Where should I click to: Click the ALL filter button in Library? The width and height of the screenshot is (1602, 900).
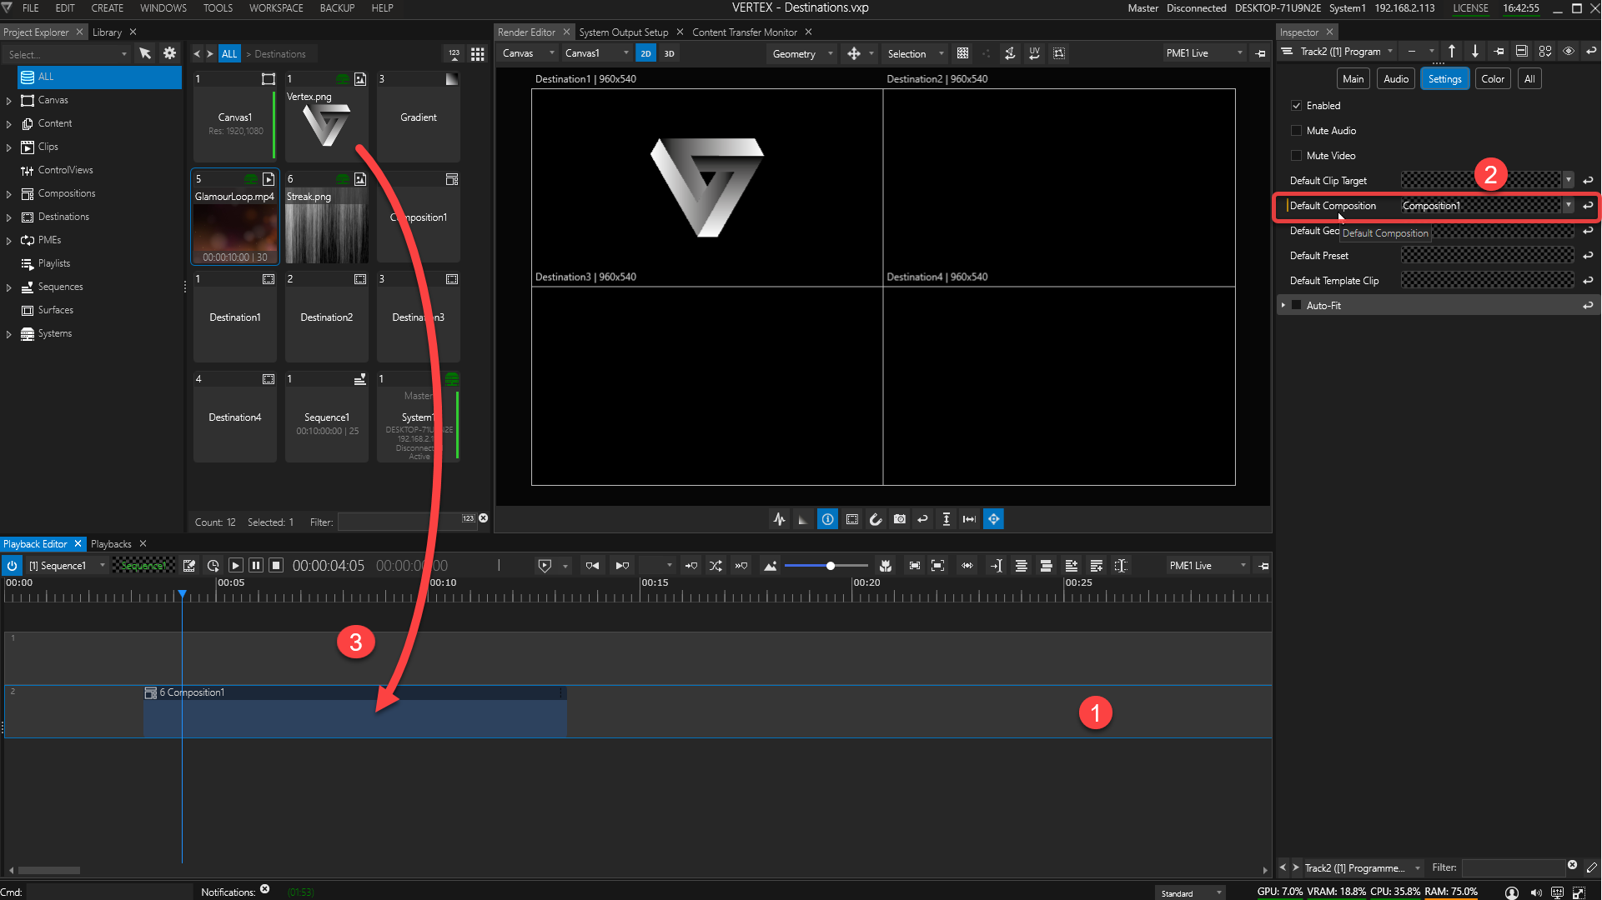(229, 52)
